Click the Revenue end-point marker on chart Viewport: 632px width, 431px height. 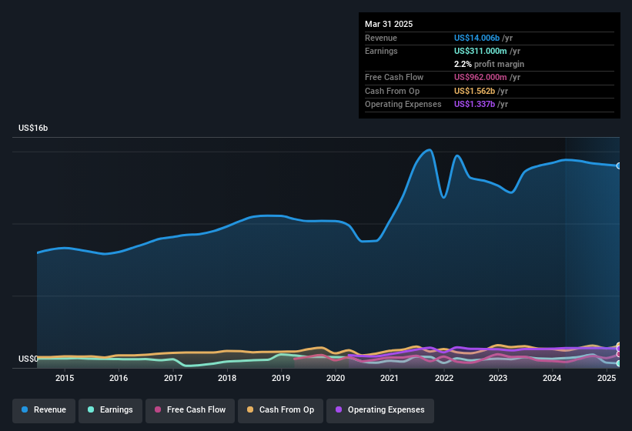coord(619,166)
